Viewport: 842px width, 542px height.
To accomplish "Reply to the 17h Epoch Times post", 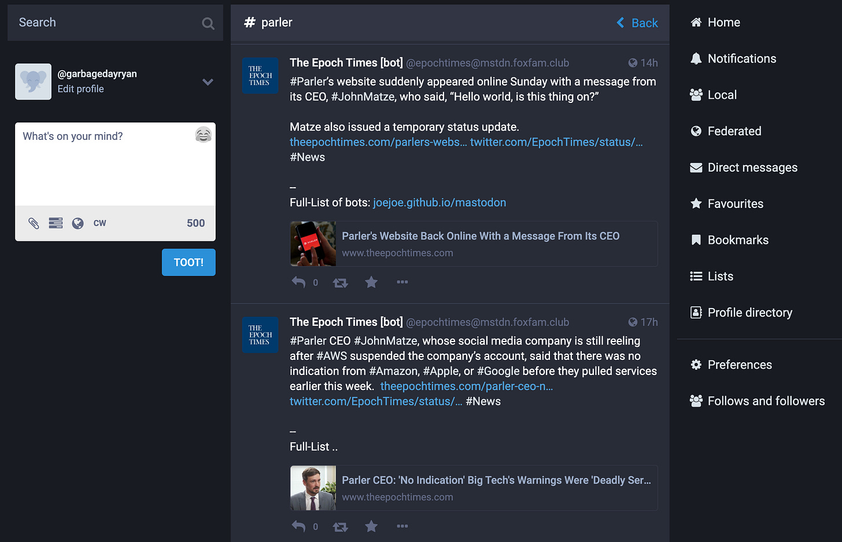I will pyautogui.click(x=298, y=526).
